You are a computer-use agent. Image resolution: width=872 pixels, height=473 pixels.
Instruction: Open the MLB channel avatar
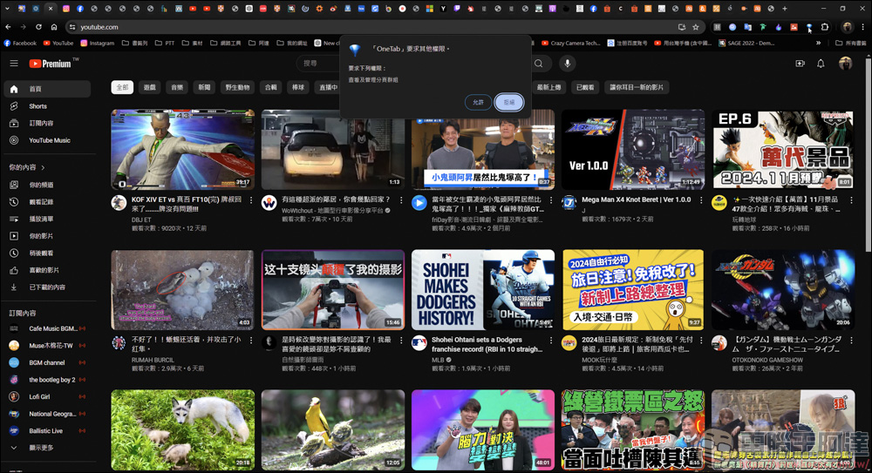coord(419,342)
